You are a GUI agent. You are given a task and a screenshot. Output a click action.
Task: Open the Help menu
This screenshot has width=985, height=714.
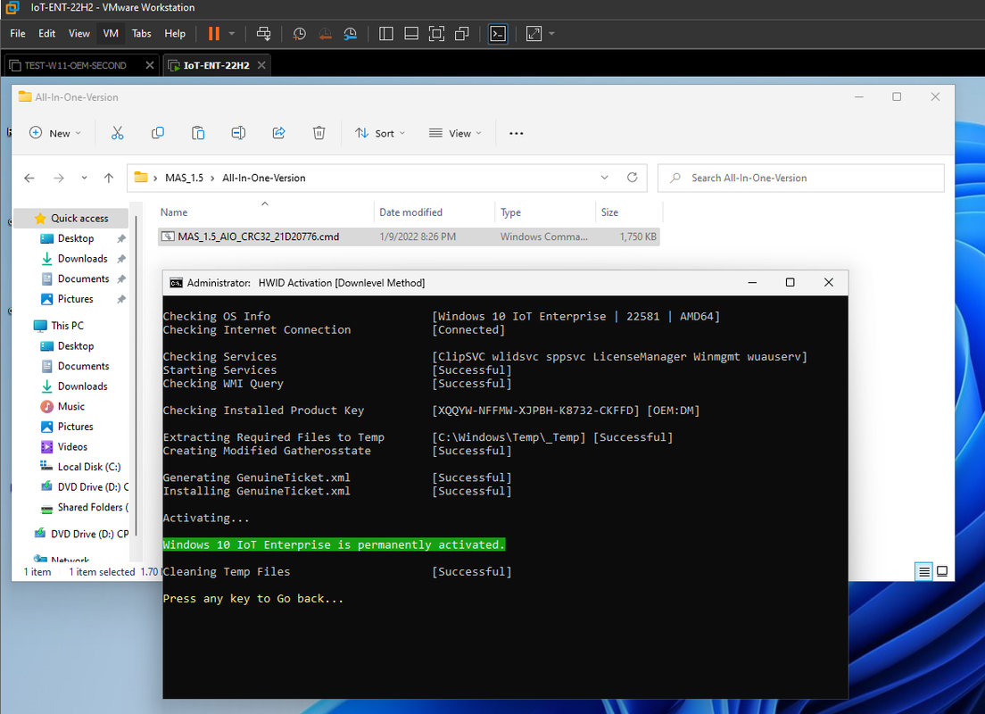(x=175, y=34)
